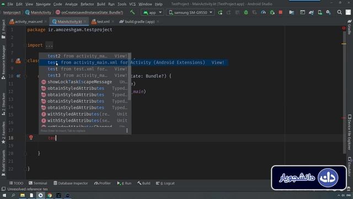353x199 pixels.
Task: Open the Build tool window
Action: tap(143, 183)
